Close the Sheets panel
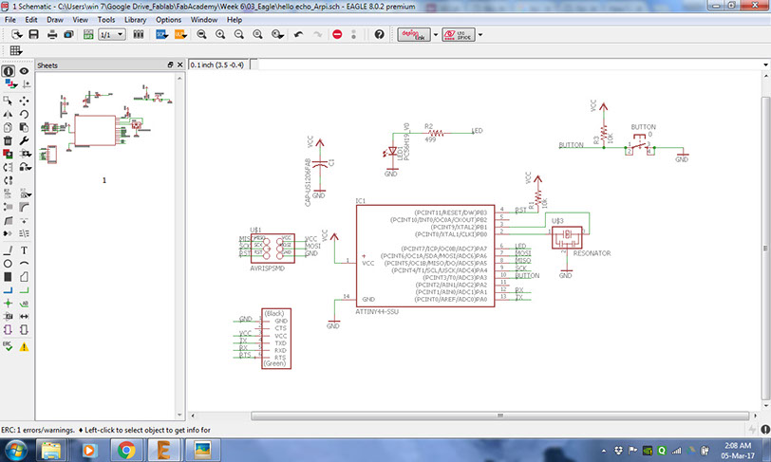 pos(180,65)
